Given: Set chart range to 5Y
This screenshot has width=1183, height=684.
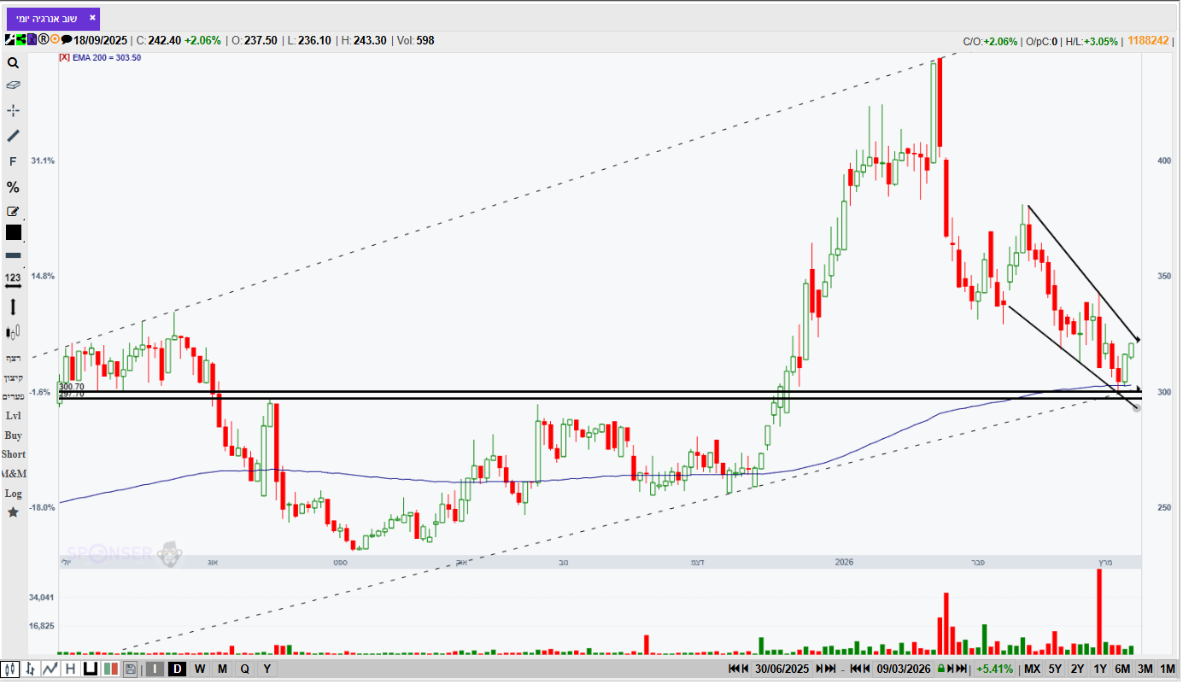Looking at the screenshot, I should click(x=1055, y=669).
